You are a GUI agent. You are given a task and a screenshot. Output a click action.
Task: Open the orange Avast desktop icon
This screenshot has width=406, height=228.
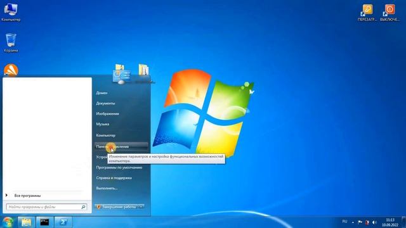pyautogui.click(x=11, y=70)
